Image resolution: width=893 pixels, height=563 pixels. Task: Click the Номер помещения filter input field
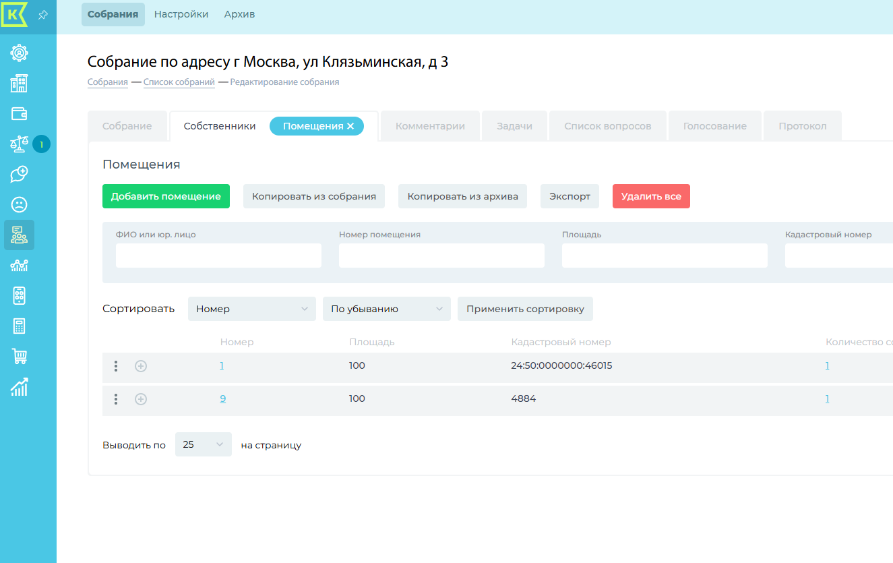coord(441,256)
